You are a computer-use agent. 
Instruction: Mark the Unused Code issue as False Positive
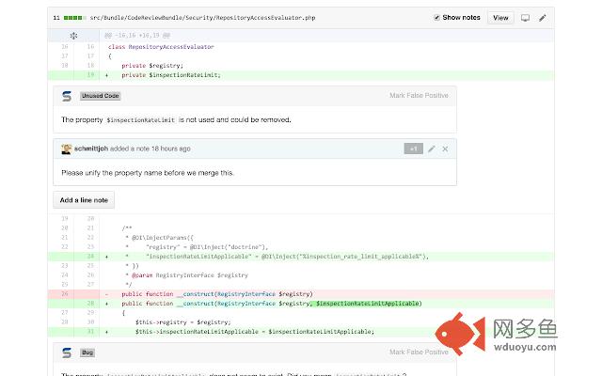pos(419,96)
